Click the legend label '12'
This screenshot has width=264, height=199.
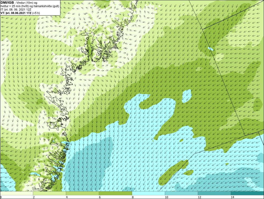(x=199, y=197)
